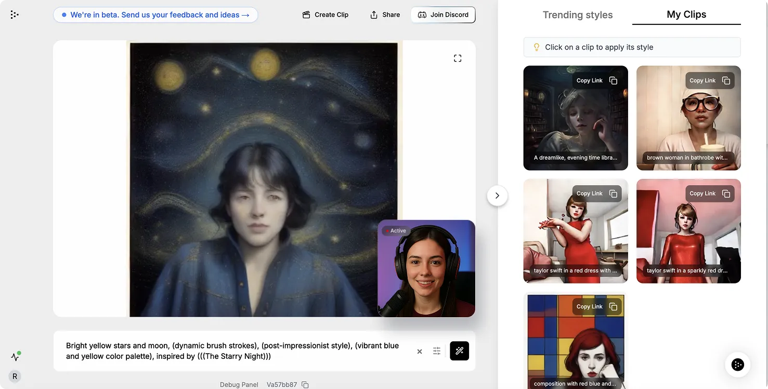
Task: Click the round dotted floating button
Action: 737,365
